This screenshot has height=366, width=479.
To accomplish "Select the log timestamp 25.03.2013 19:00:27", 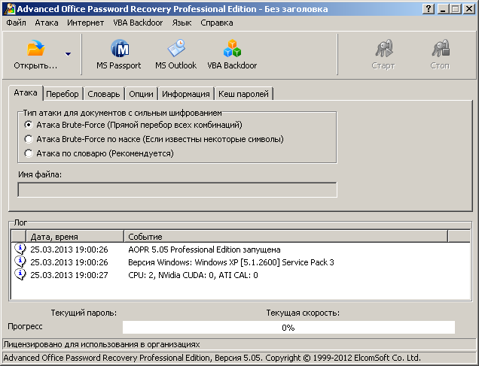I will [69, 275].
